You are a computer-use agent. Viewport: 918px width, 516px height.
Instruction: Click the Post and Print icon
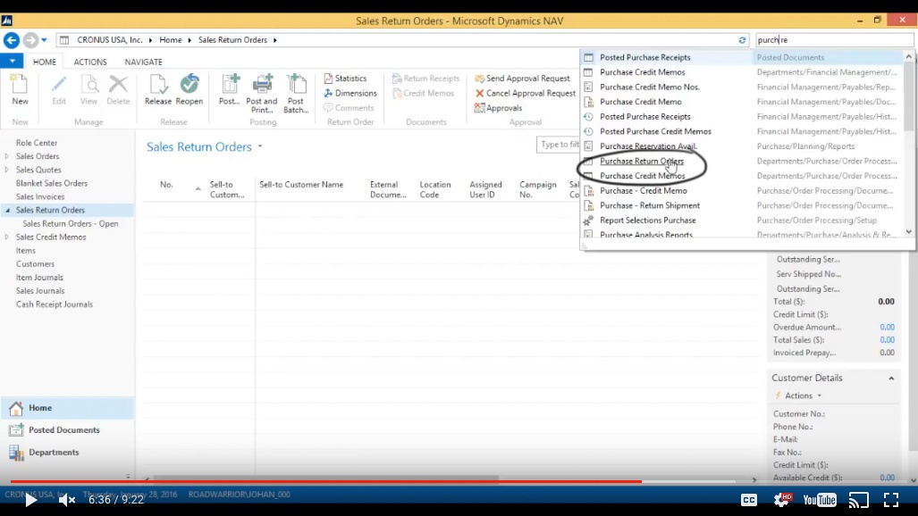262,85
